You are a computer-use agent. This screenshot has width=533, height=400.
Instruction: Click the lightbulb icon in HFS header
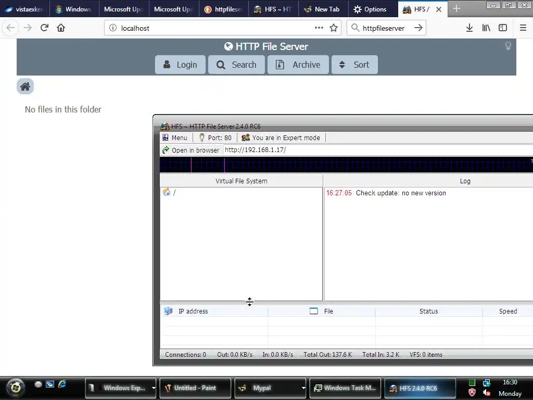(x=508, y=46)
